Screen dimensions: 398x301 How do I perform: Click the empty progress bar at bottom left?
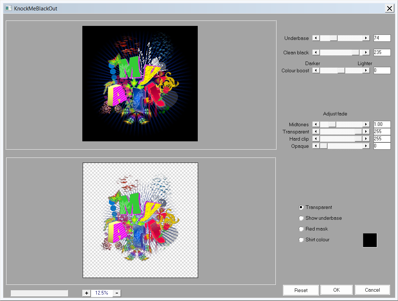39,293
